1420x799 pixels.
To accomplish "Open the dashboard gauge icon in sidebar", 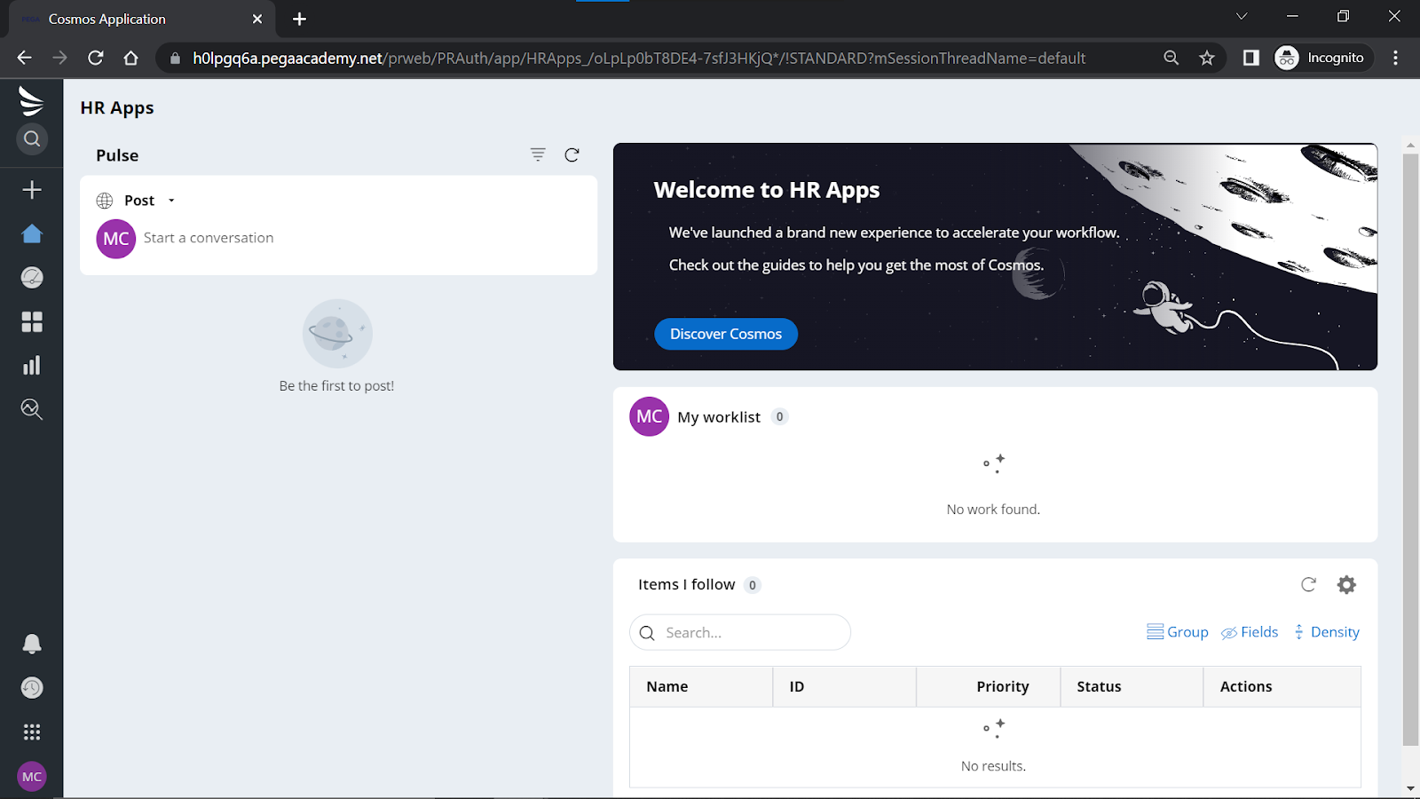I will [x=32, y=278].
